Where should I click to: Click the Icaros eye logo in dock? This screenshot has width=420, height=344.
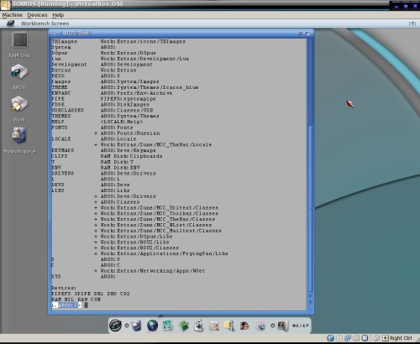pos(115,326)
